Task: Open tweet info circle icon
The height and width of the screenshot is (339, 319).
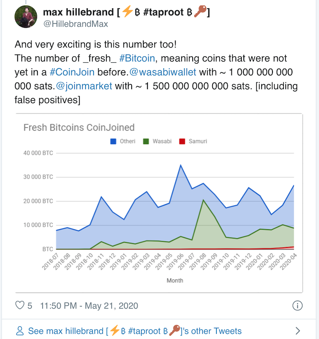Action: pyautogui.click(x=297, y=306)
